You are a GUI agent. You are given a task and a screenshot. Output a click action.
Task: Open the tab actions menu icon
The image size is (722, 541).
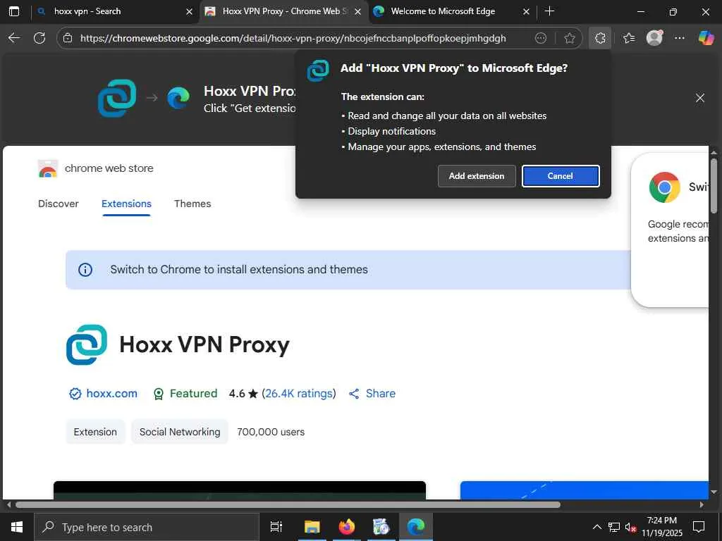[x=14, y=11]
